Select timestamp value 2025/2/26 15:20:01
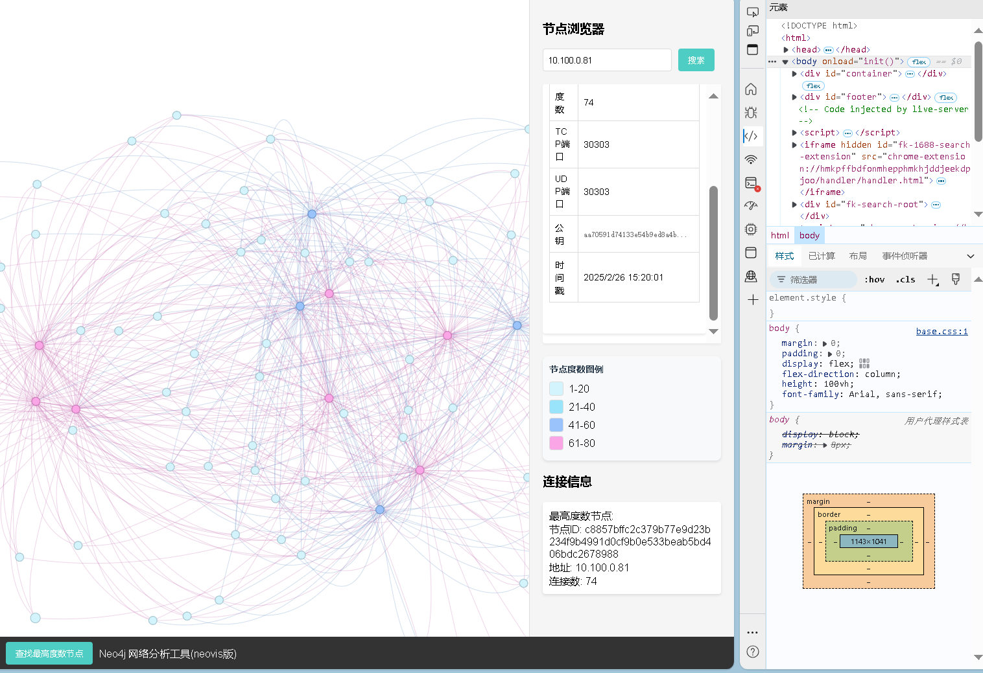983x673 pixels. click(623, 277)
